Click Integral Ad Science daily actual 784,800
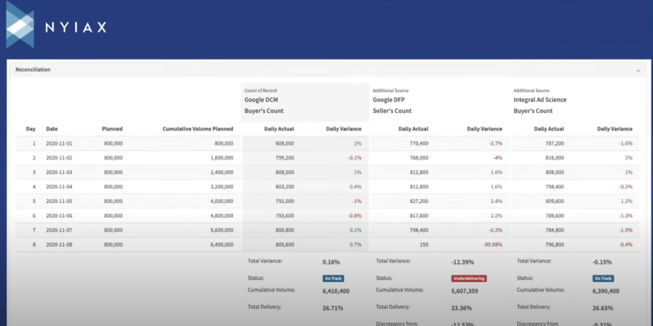Screen dimensions: 653x326 pos(554,230)
